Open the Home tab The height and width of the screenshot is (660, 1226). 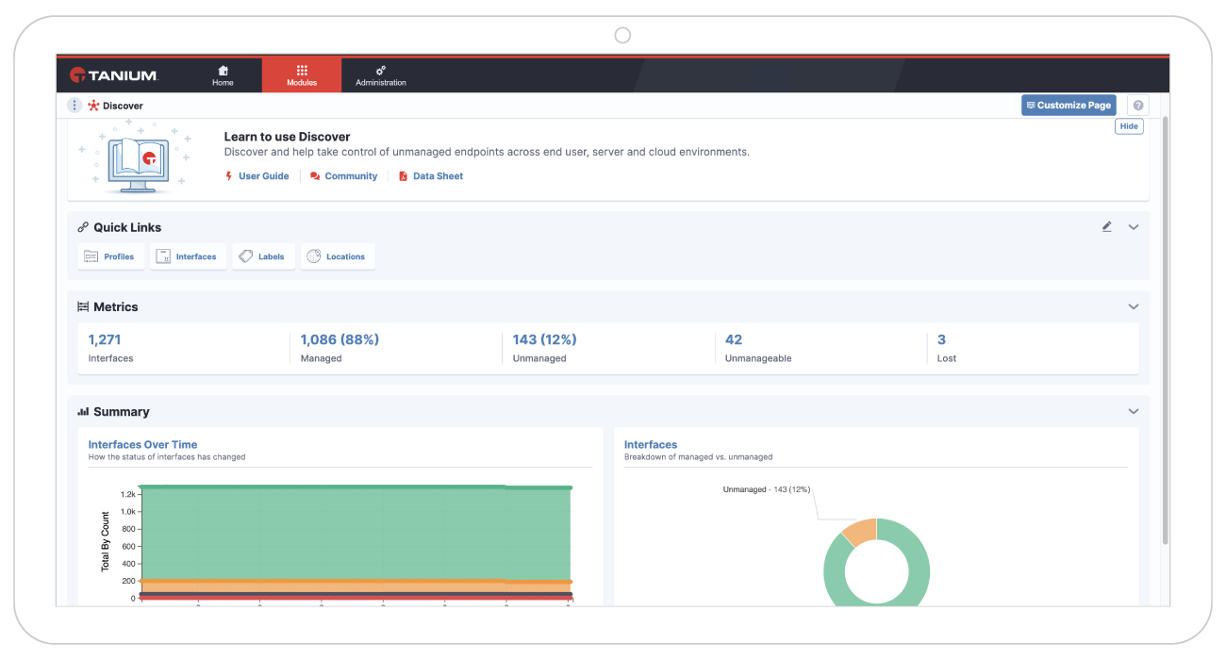[223, 75]
